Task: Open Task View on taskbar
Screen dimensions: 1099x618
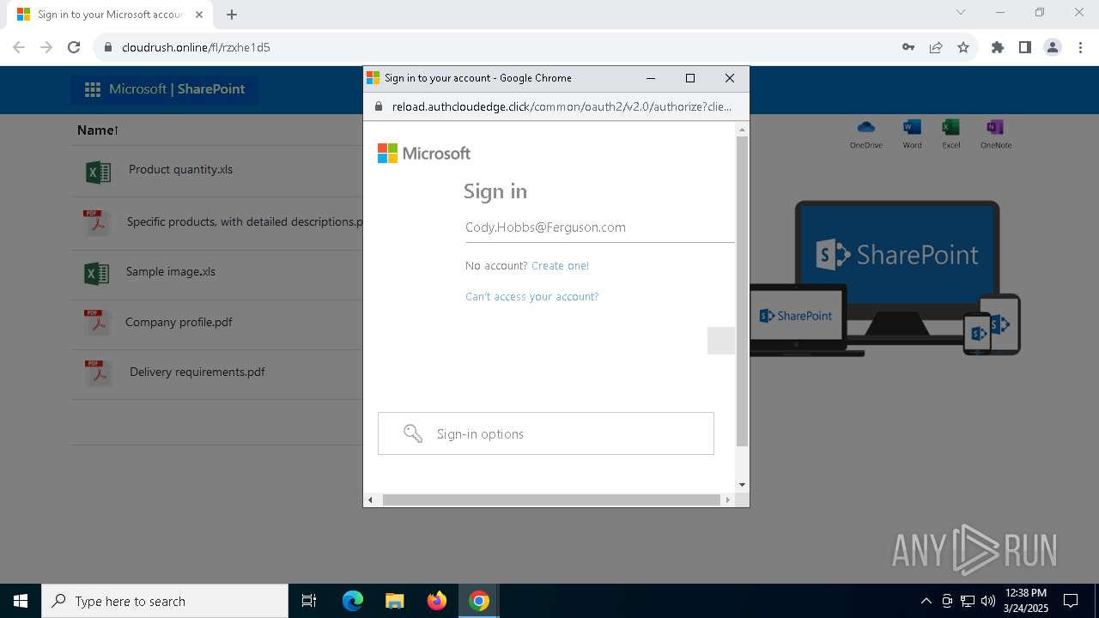Action: coord(309,601)
